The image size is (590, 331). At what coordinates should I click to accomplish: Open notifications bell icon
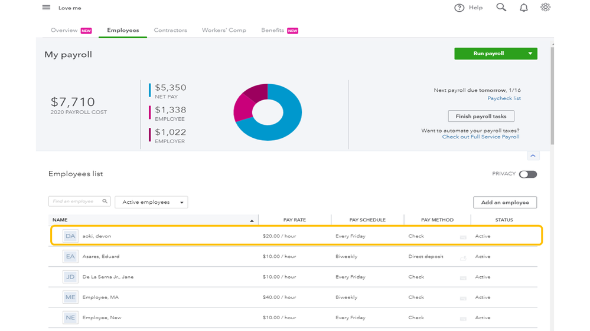(523, 8)
